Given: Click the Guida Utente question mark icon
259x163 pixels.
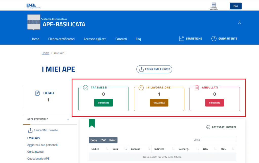Looking at the screenshot, I should [214, 39].
